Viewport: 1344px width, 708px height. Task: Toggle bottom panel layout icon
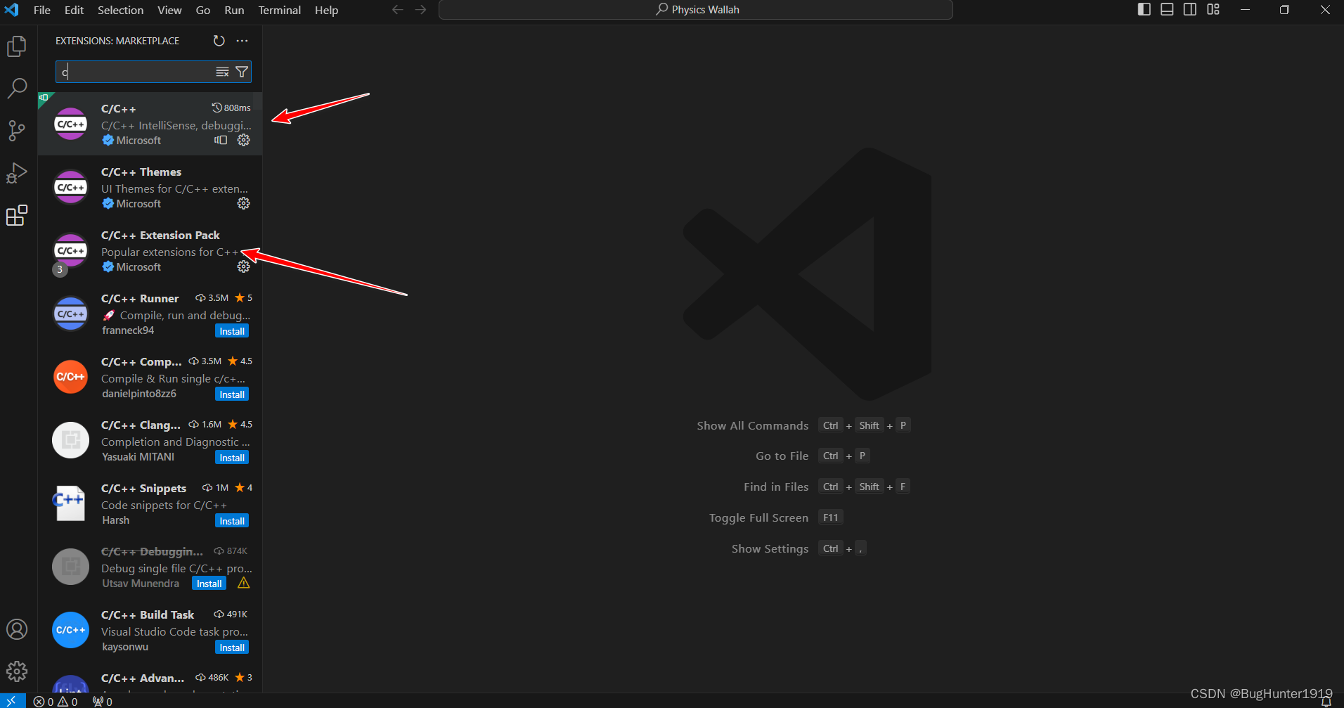coord(1167,10)
